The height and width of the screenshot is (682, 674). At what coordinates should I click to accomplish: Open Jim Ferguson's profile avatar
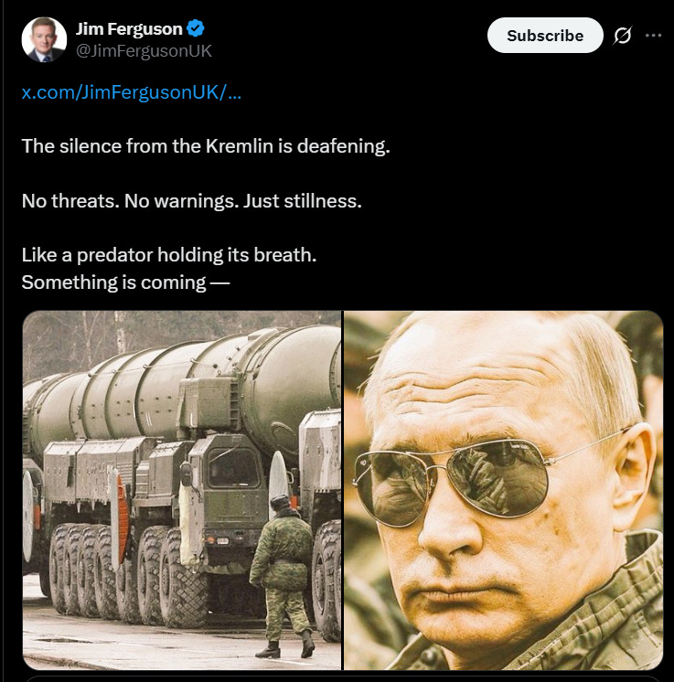click(44, 39)
